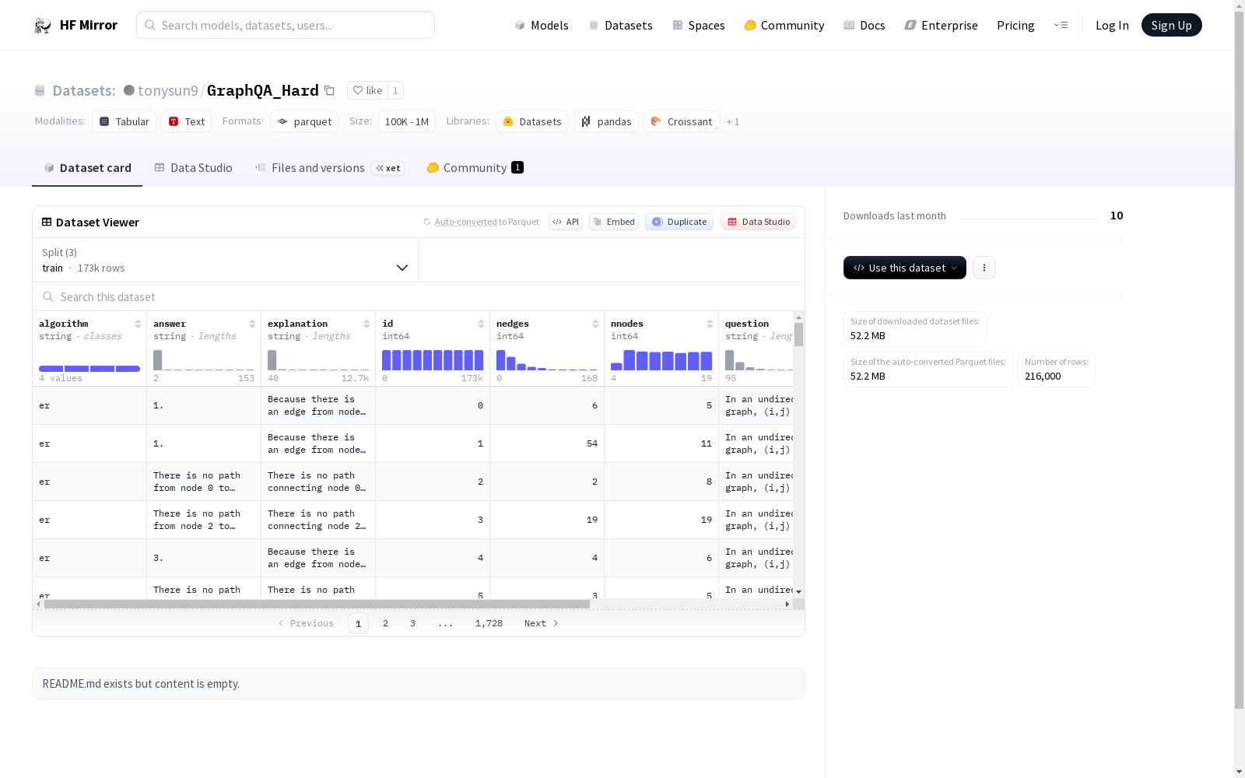The image size is (1245, 778).
Task: Click the Embed button
Action: click(x=614, y=222)
